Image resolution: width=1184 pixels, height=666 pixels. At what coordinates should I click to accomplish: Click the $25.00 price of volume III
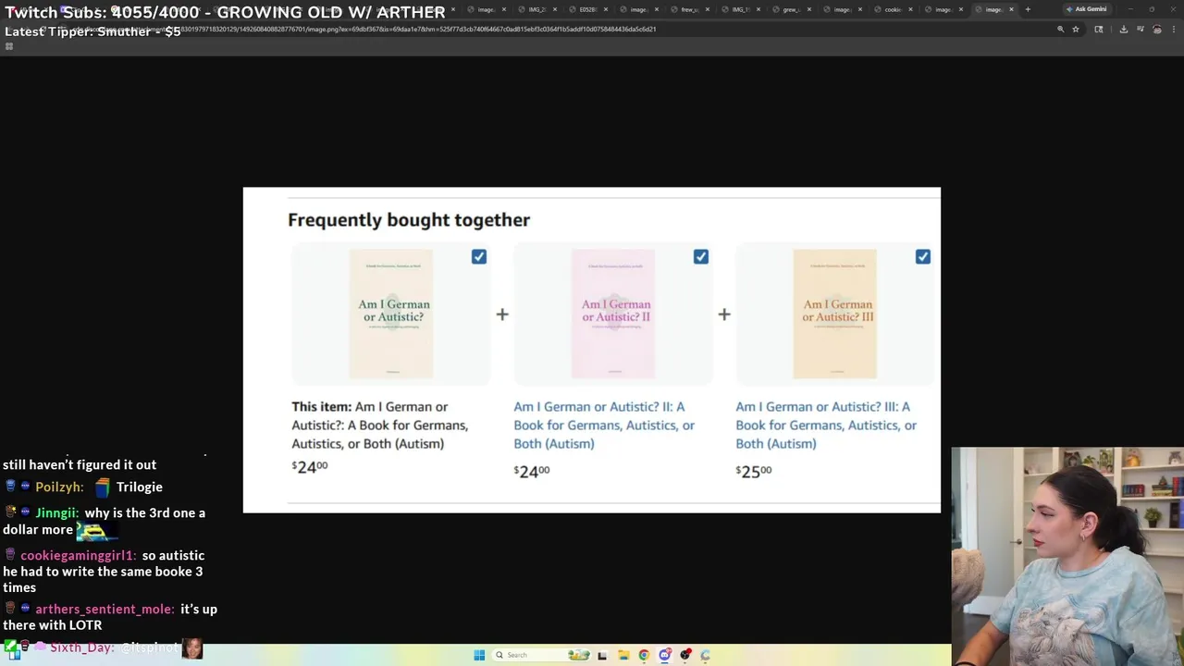point(754,471)
